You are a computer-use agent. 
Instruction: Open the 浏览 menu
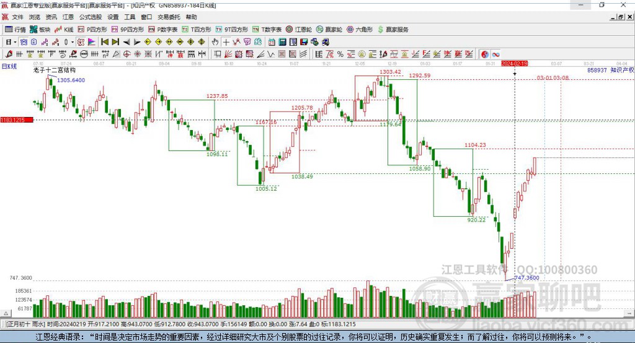[x=35, y=17]
